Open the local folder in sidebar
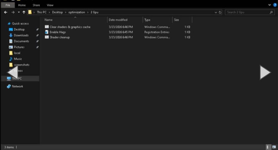 pos(17,53)
